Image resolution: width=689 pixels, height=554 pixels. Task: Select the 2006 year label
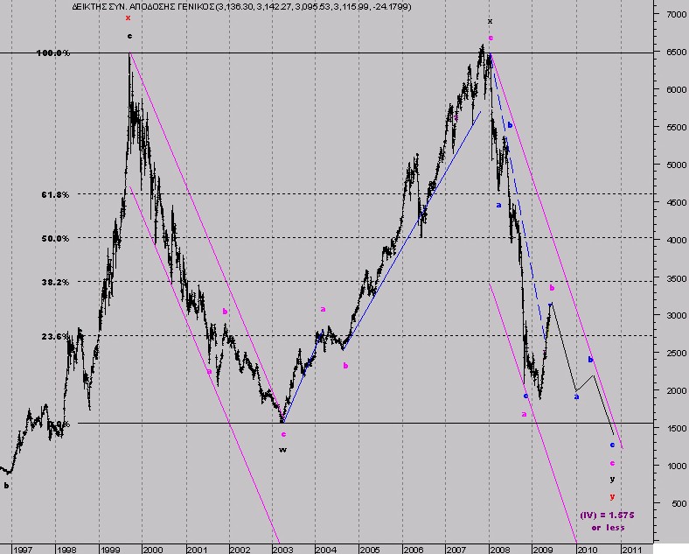click(413, 550)
